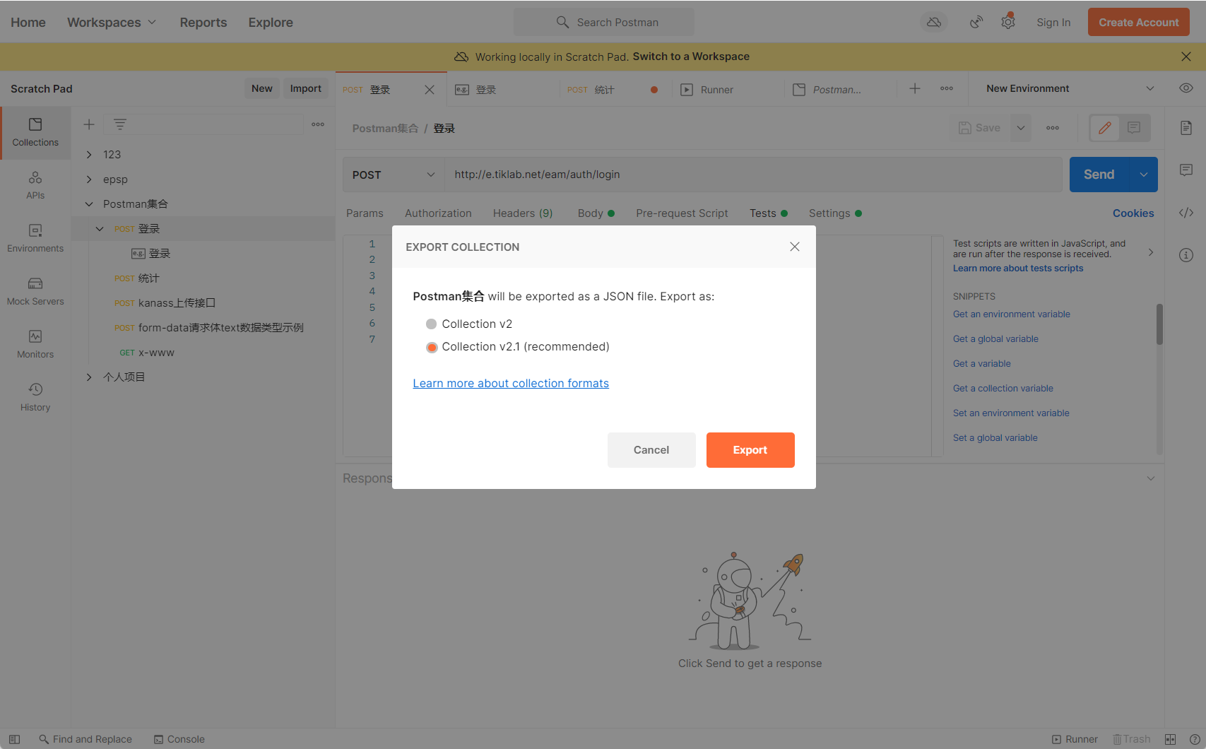Viewport: 1206px width, 749px height.
Task: Expand the 123 collection
Action: [x=89, y=155]
